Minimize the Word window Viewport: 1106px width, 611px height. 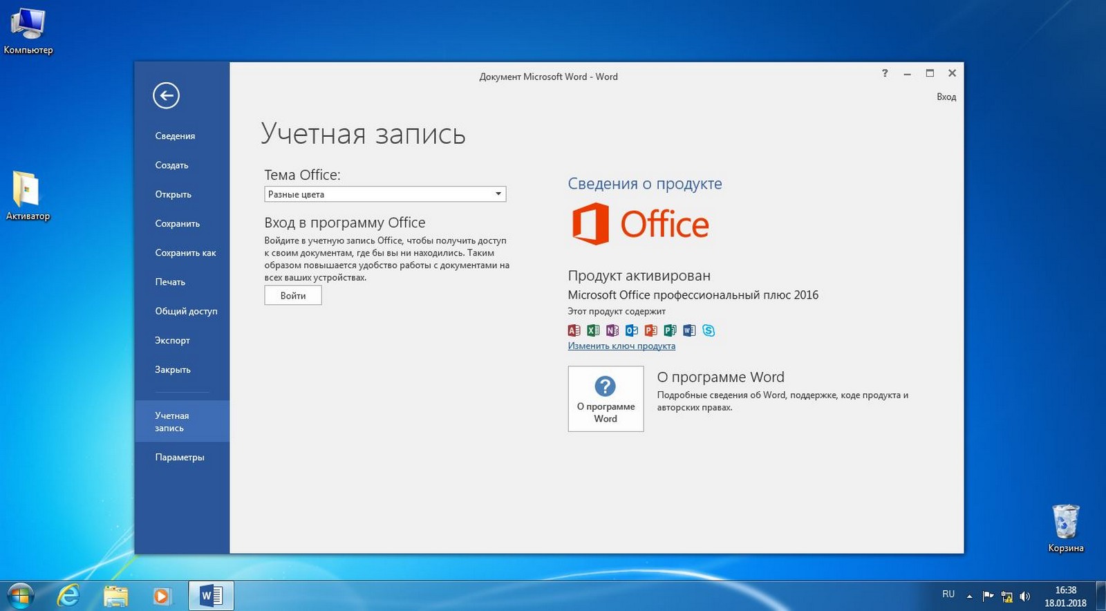(x=907, y=73)
